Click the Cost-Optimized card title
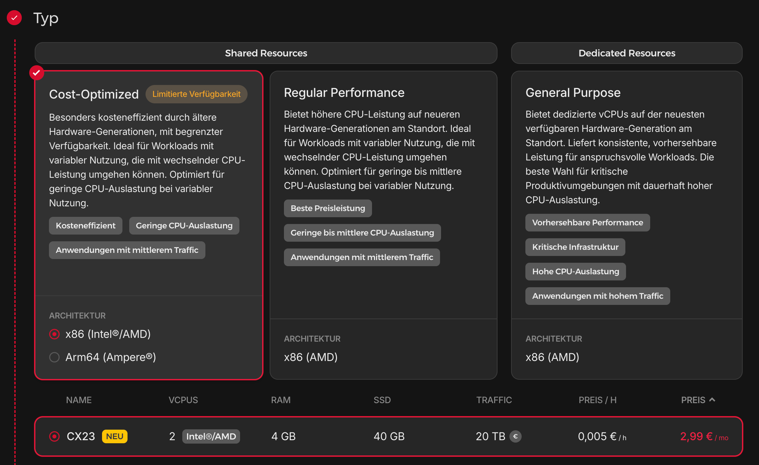 [x=94, y=94]
